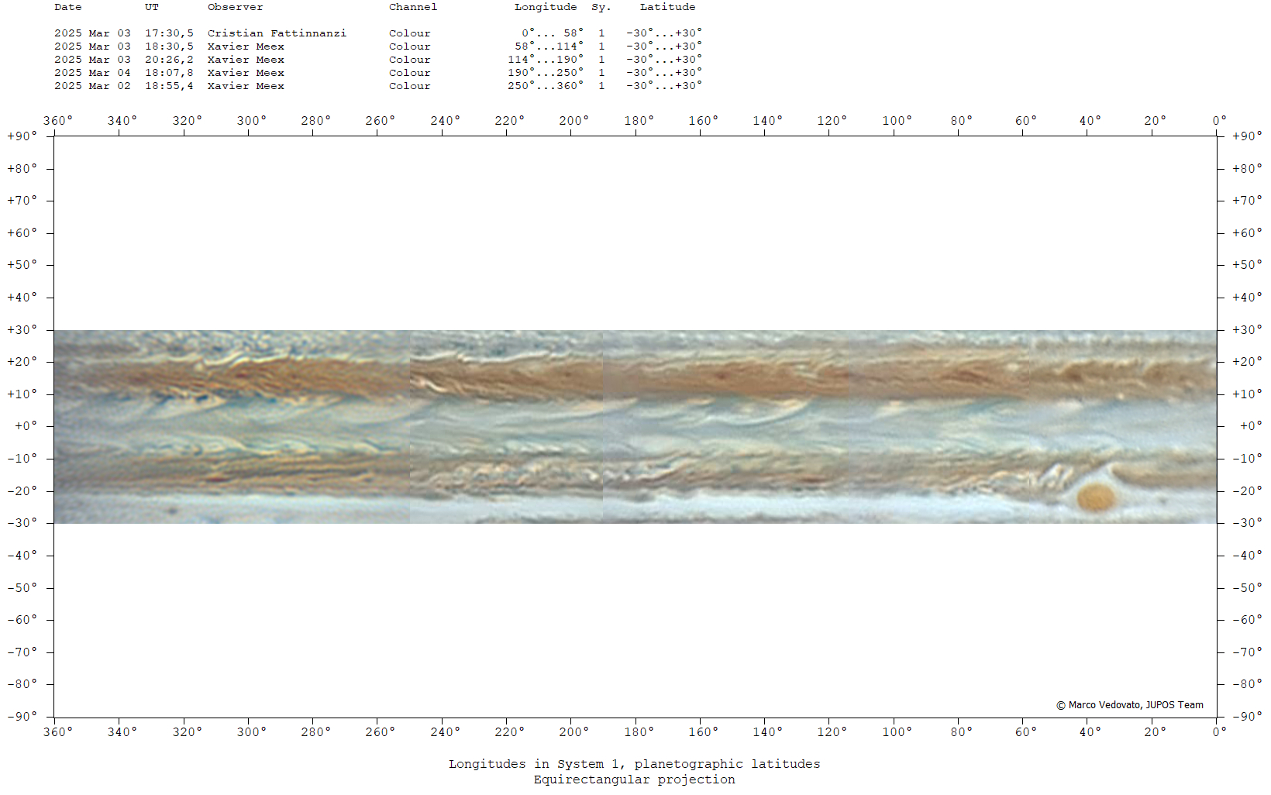Click the UT value "20:26,2"
Image resolution: width=1271 pixels, height=795 pixels.
pyautogui.click(x=169, y=60)
